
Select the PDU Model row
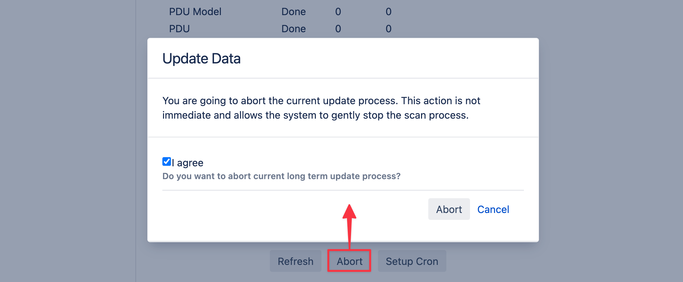tap(195, 12)
